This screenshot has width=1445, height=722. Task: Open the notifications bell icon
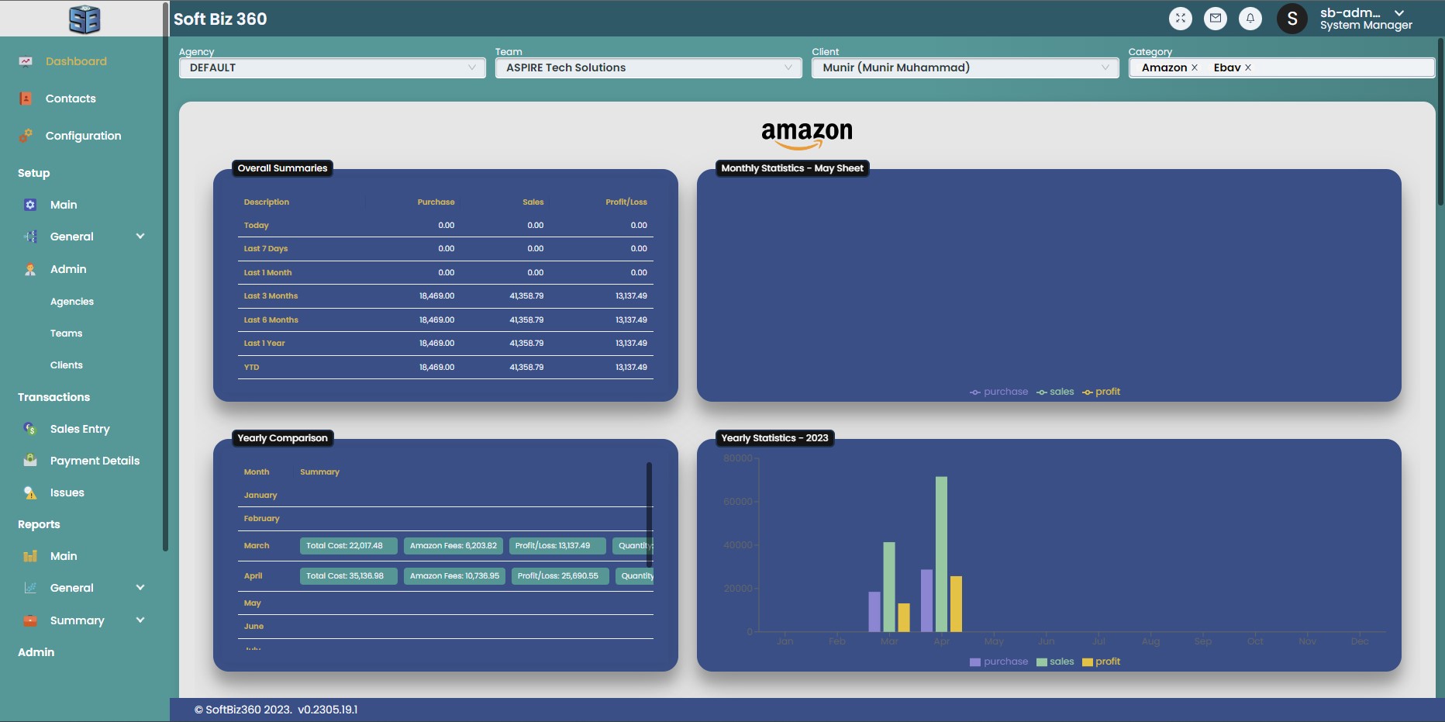tap(1250, 19)
